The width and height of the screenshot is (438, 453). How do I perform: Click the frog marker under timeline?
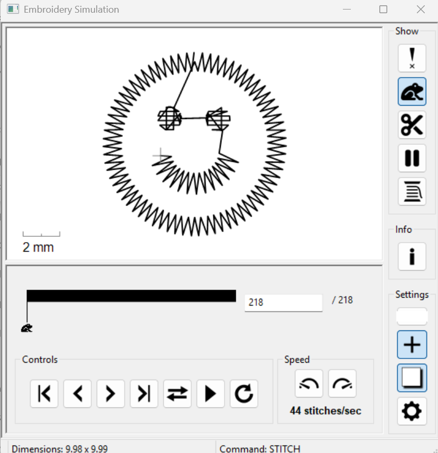pos(27,328)
